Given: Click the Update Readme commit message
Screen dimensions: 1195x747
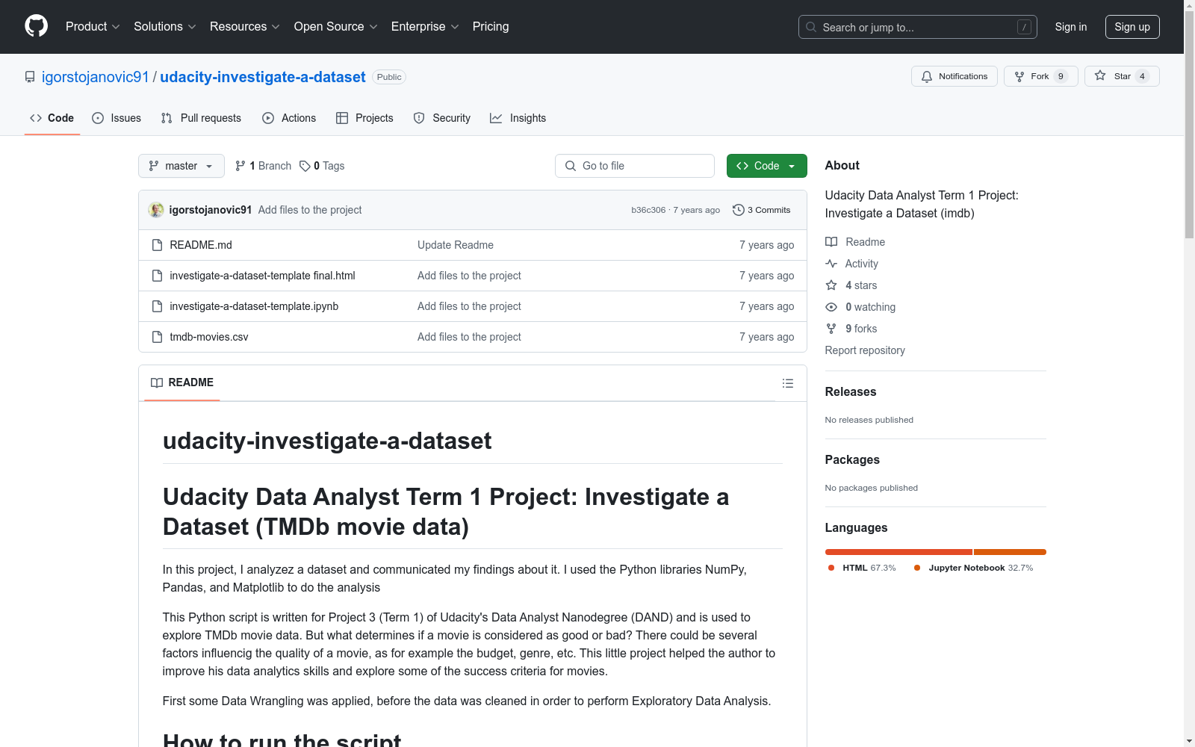Looking at the screenshot, I should coord(456,245).
